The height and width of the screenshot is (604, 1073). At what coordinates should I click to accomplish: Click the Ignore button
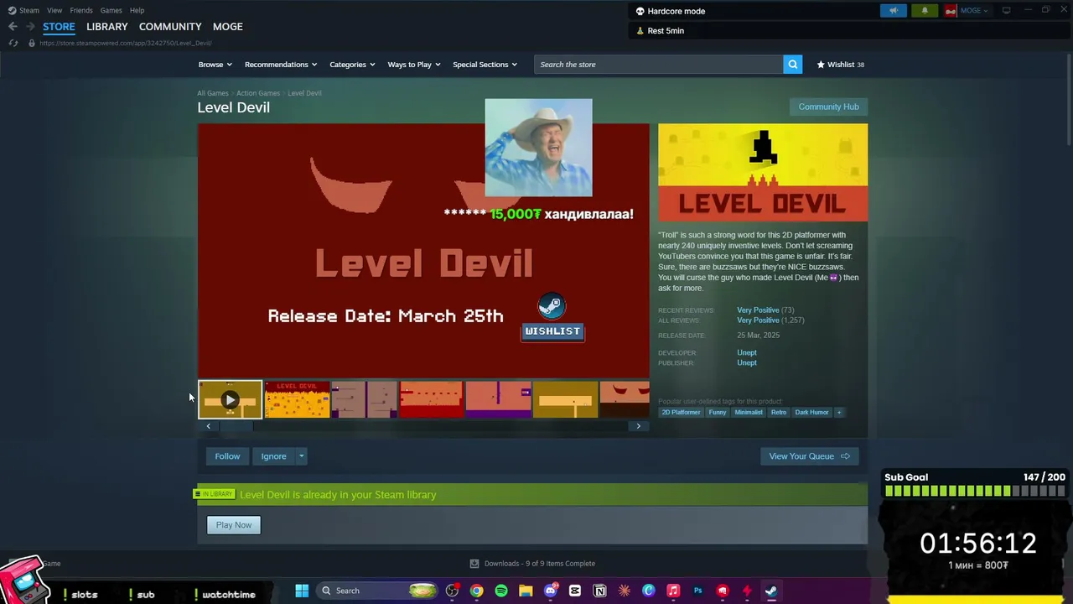[273, 456]
